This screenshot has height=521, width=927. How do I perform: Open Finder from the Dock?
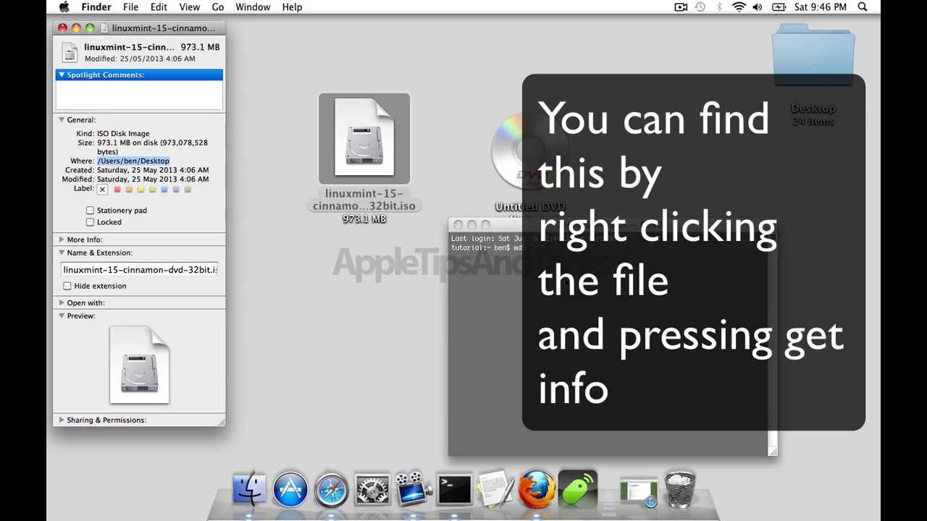click(x=249, y=489)
